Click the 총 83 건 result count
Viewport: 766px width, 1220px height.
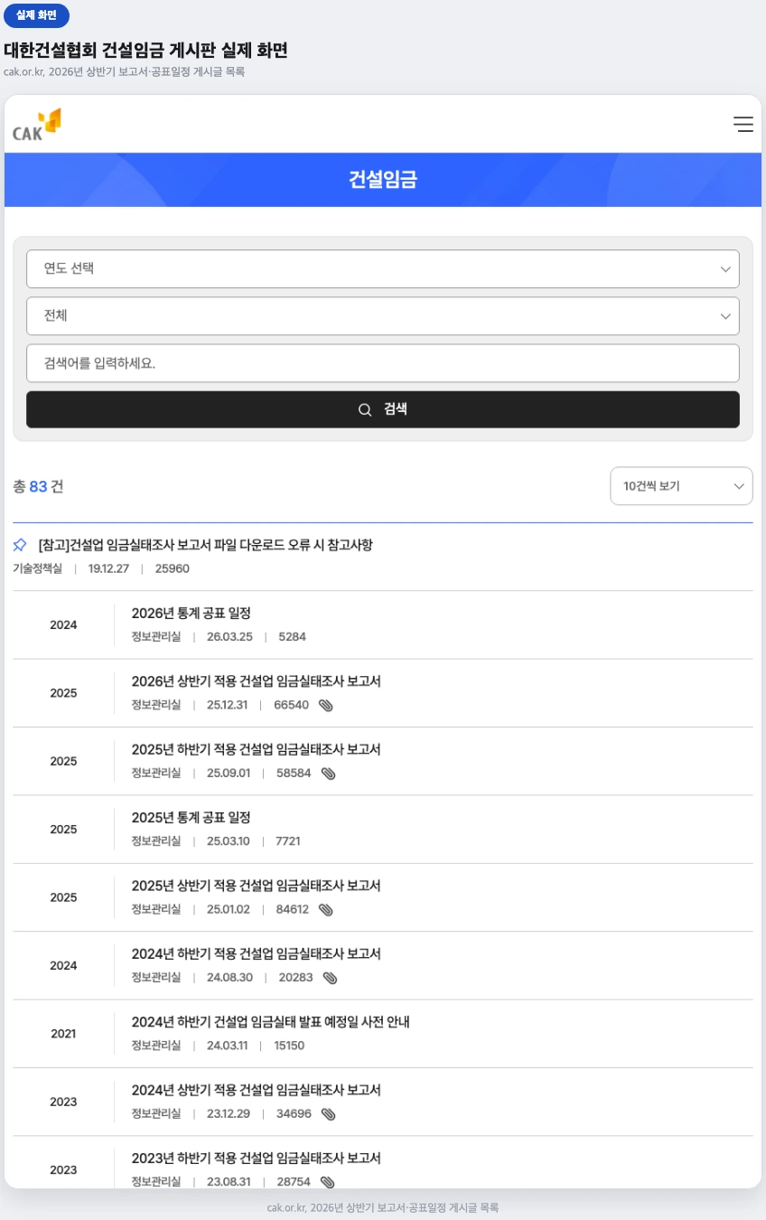[38, 486]
